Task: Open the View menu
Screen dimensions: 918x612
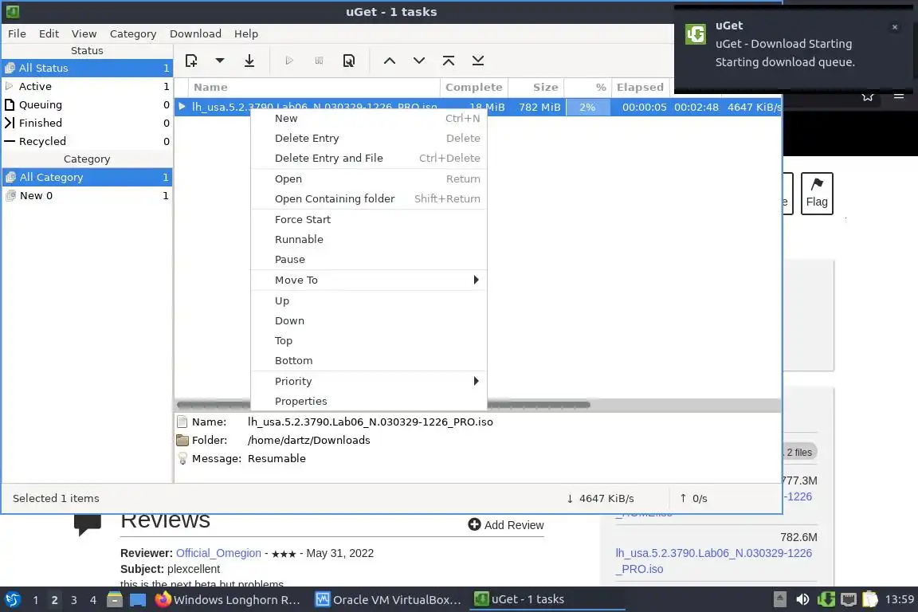Action: tap(84, 33)
